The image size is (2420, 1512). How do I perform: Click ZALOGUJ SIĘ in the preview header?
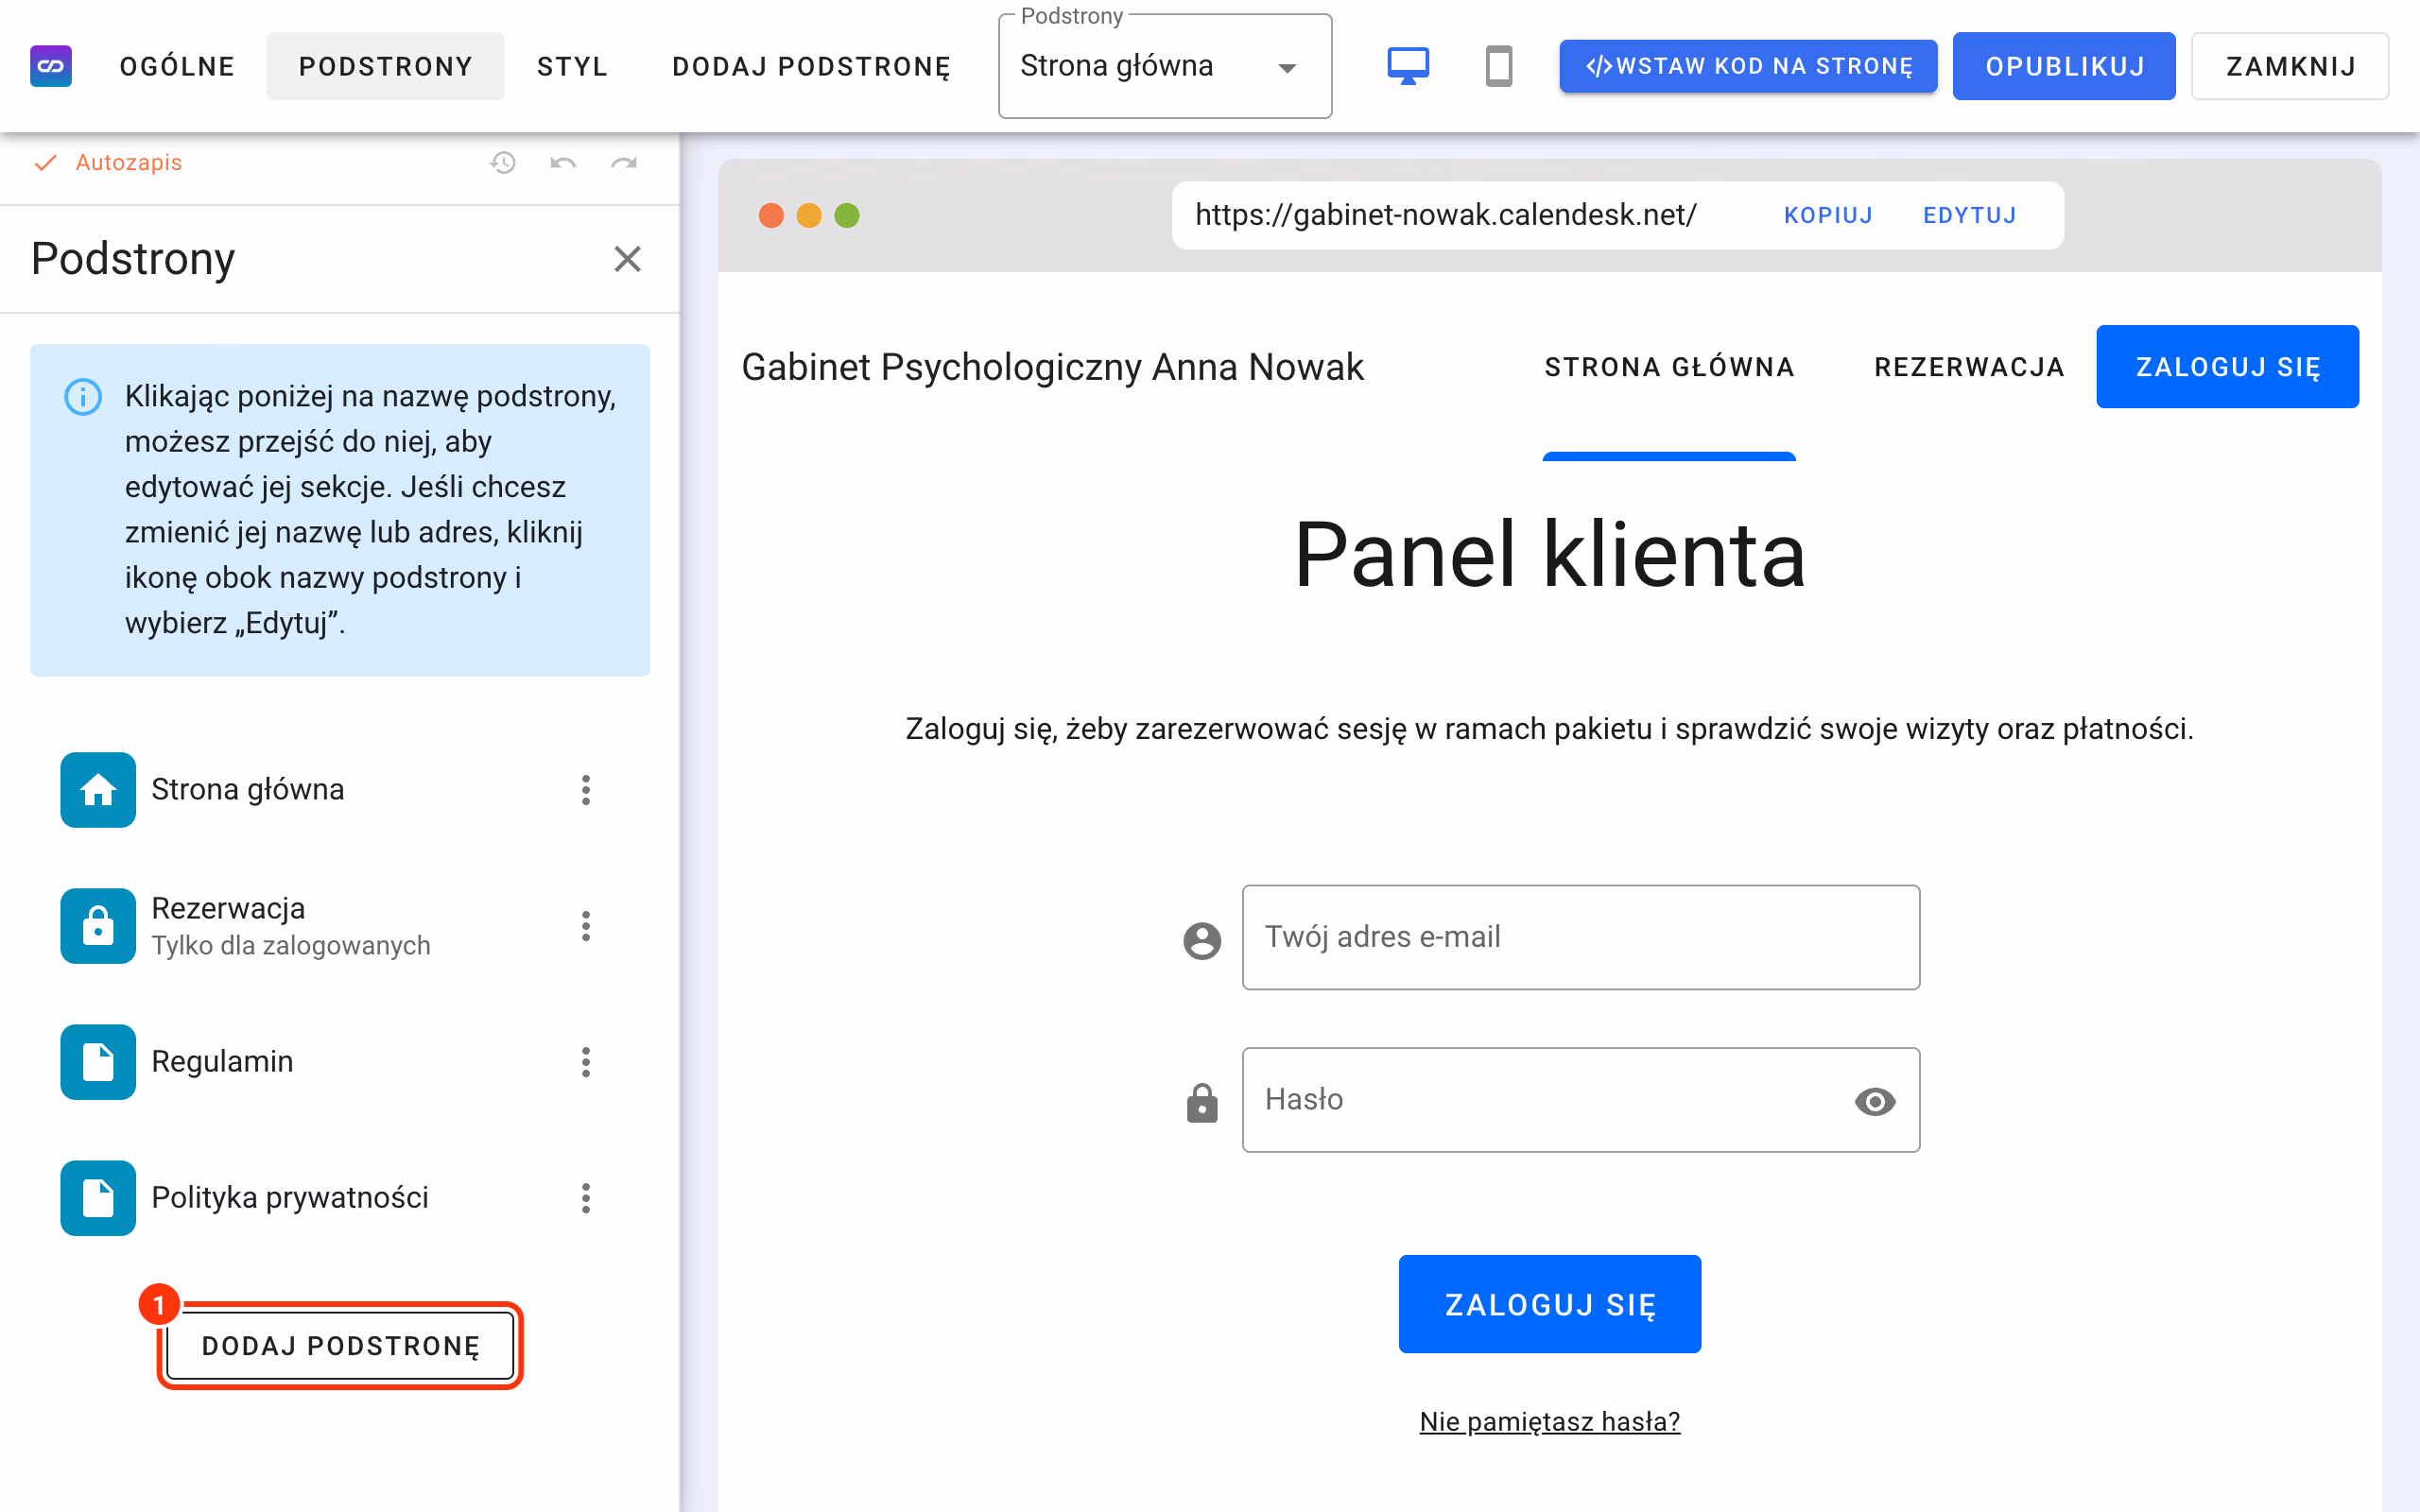(2227, 367)
